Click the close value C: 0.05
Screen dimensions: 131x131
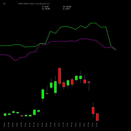tap(45, 7)
